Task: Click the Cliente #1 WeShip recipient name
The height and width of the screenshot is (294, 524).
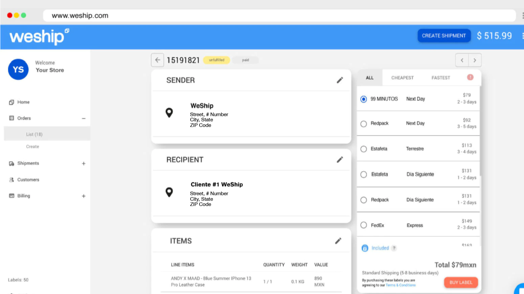Action: (x=217, y=185)
